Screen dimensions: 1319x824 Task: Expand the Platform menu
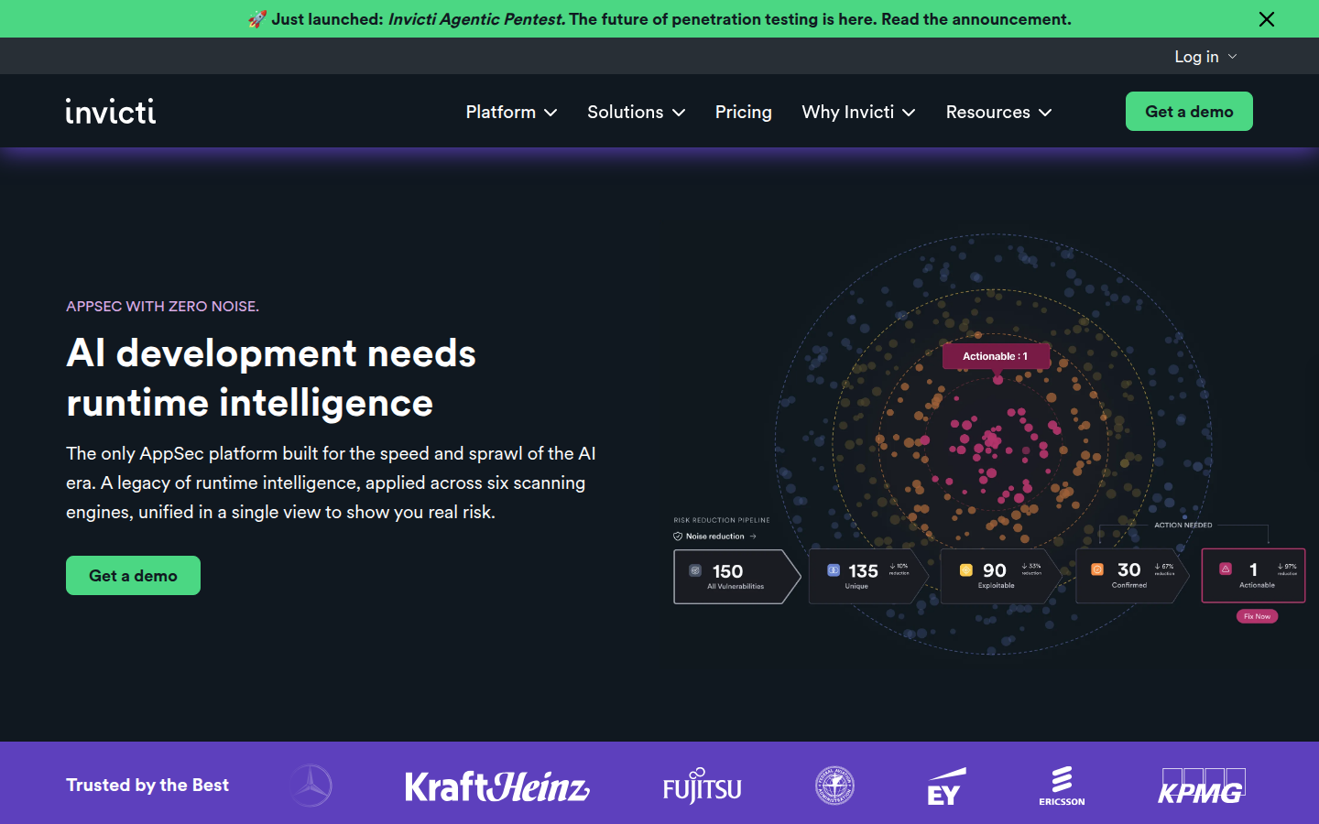pyautogui.click(x=511, y=112)
